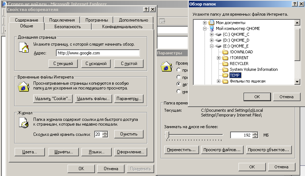The height and width of the screenshot is (176, 305).
Task: Open the Программы tab
Action: pyautogui.click(x=97, y=20)
